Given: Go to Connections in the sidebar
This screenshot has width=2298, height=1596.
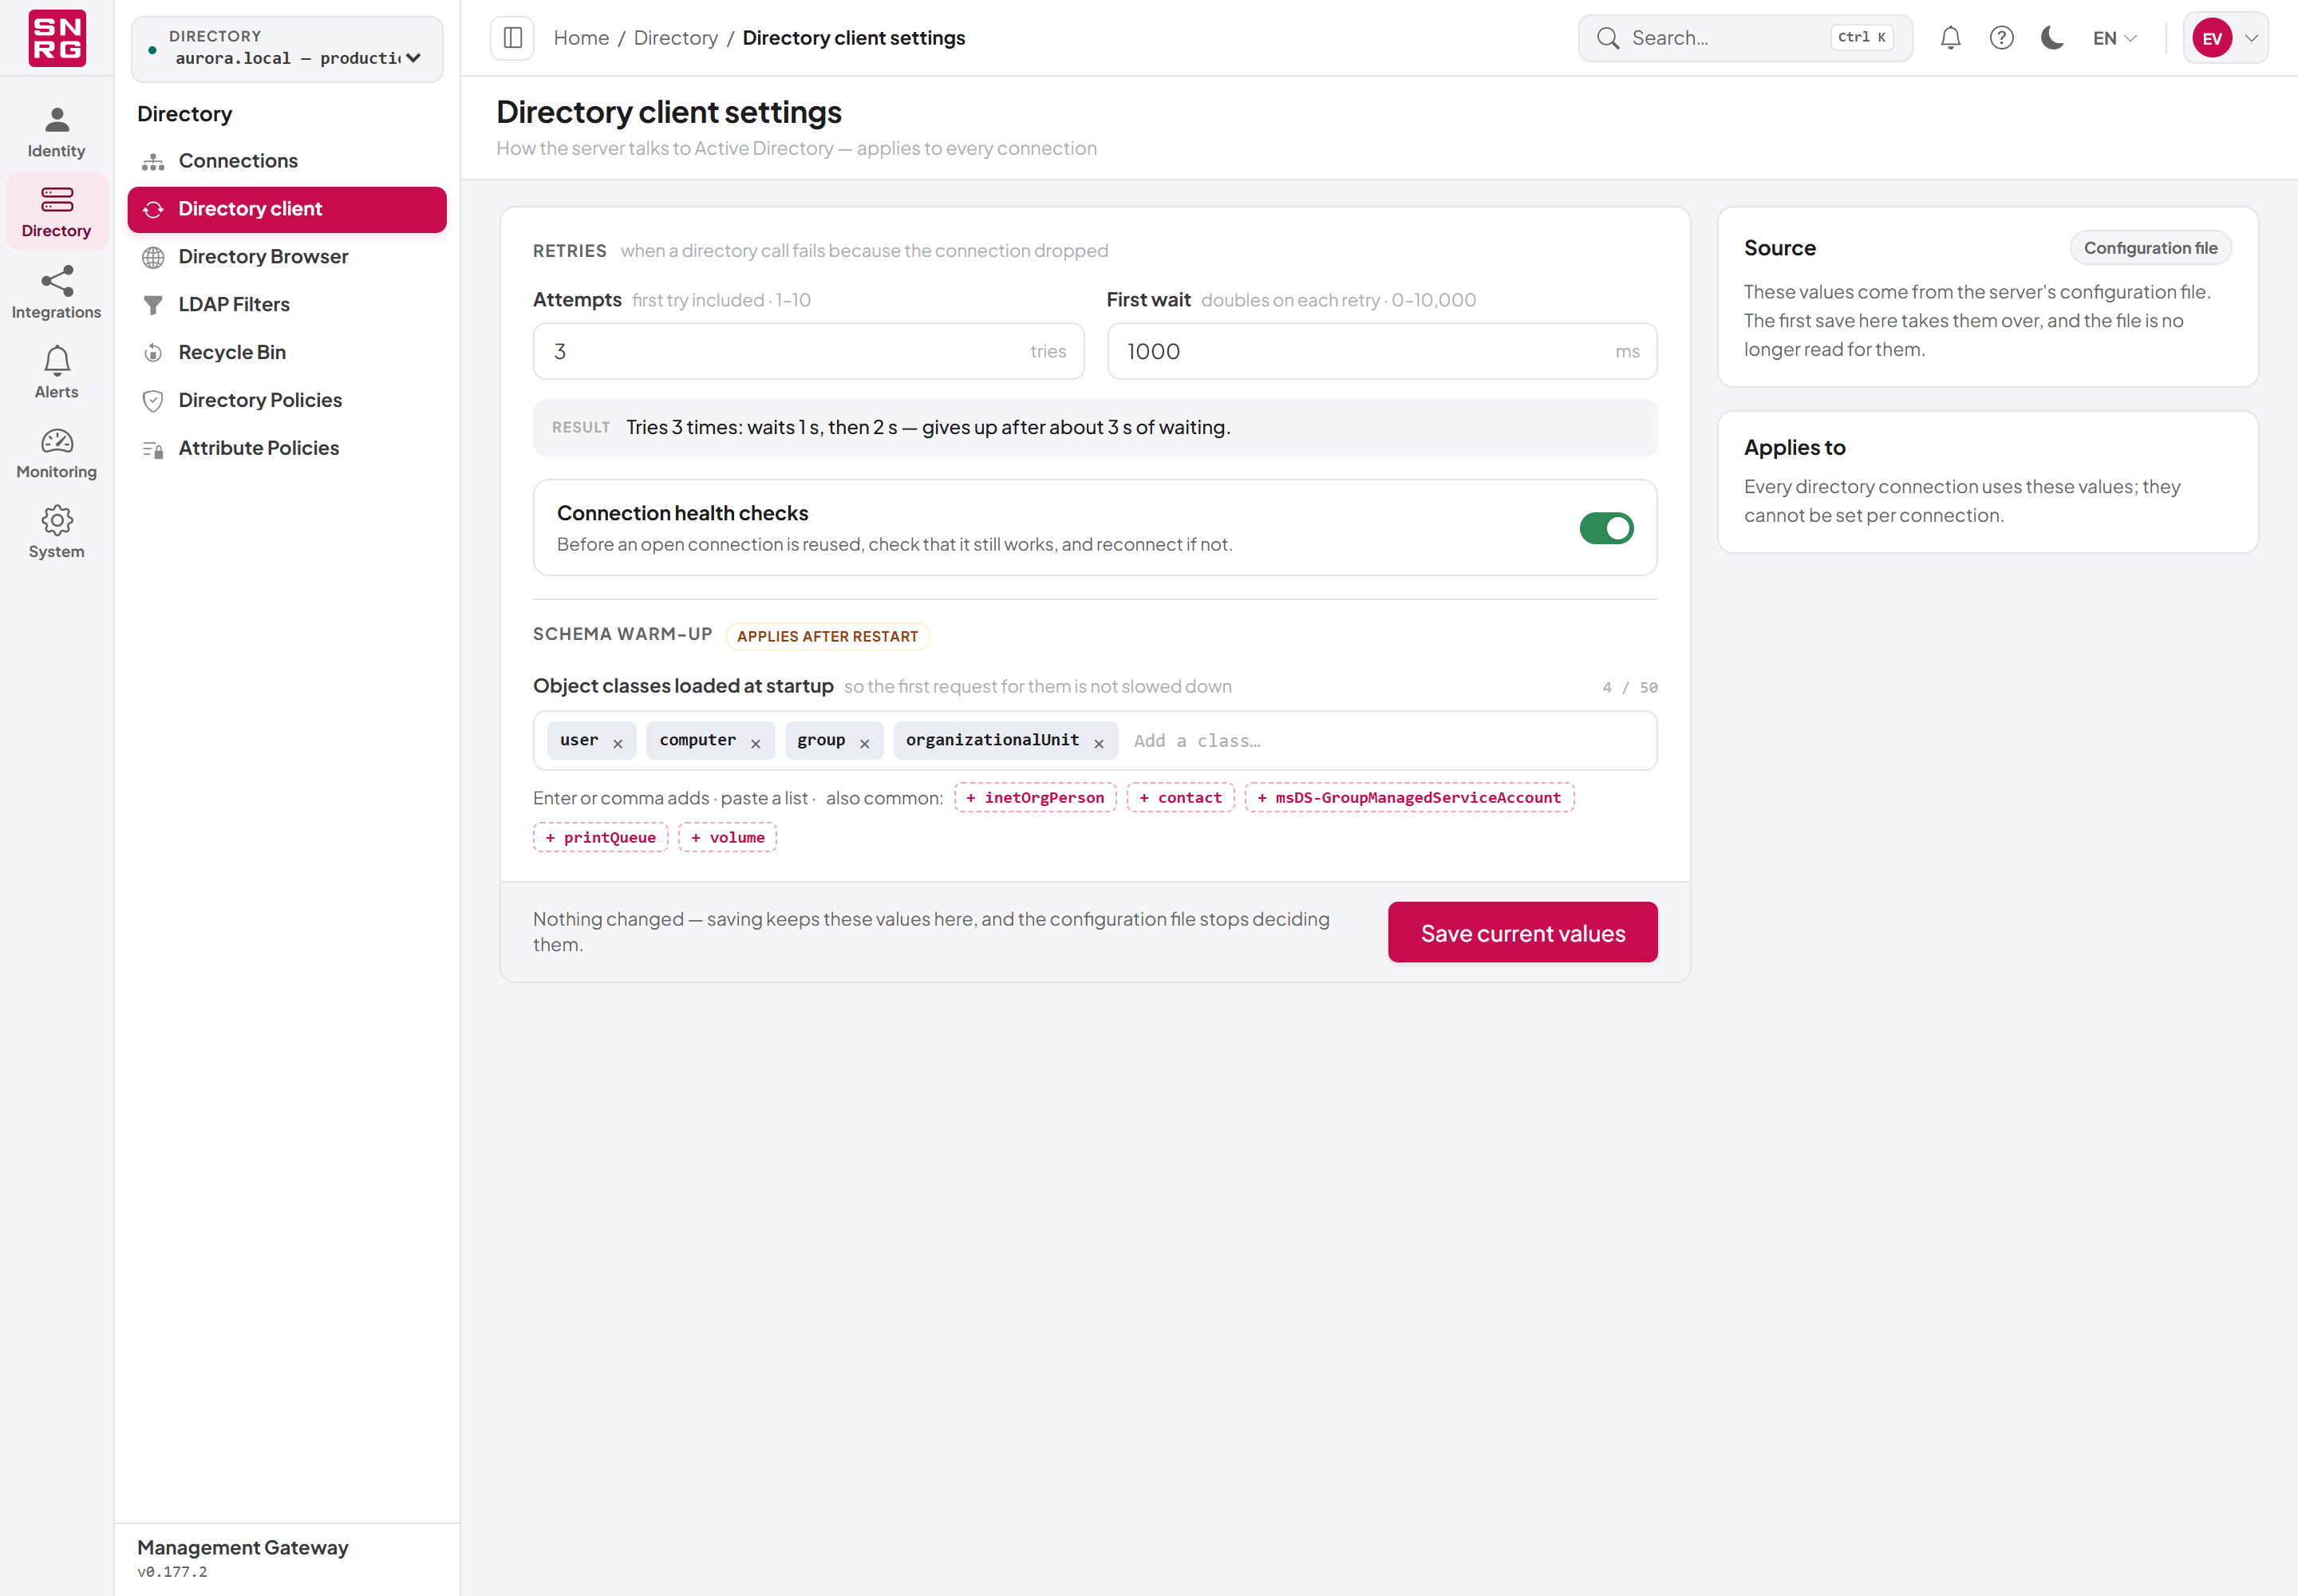Looking at the screenshot, I should coord(287,161).
